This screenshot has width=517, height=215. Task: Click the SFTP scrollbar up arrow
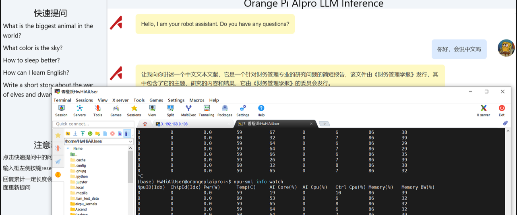(x=130, y=148)
